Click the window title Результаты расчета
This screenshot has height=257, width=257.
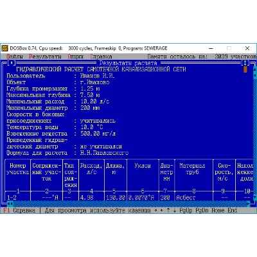[128, 63]
